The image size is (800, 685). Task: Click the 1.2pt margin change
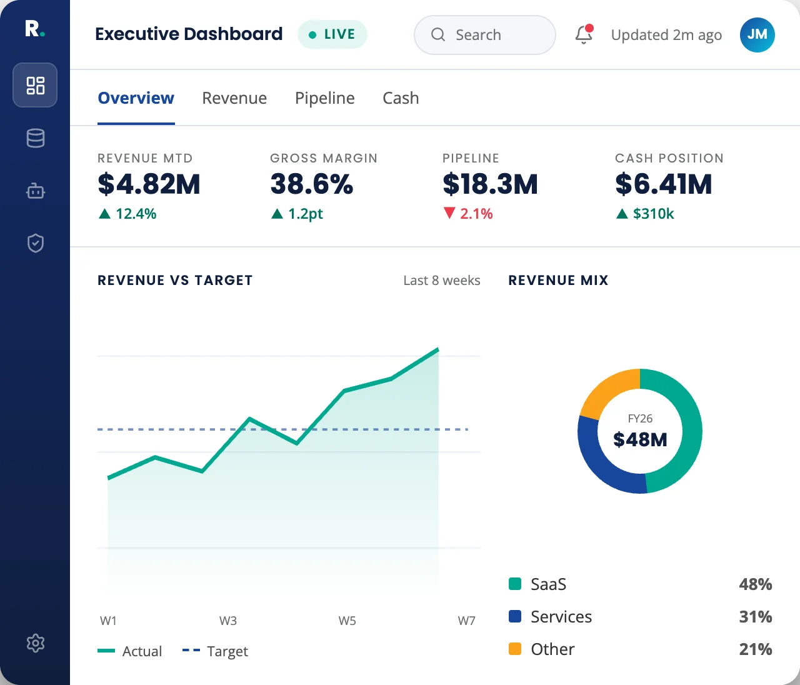pyautogui.click(x=297, y=214)
